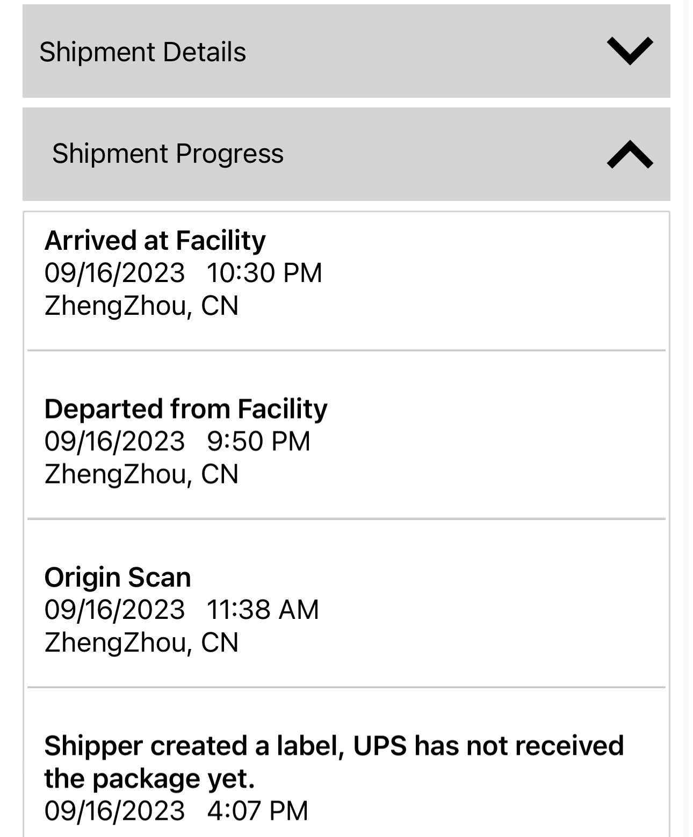Click the date beside 10:30 PM
The height and width of the screenshot is (837, 693).
point(114,273)
